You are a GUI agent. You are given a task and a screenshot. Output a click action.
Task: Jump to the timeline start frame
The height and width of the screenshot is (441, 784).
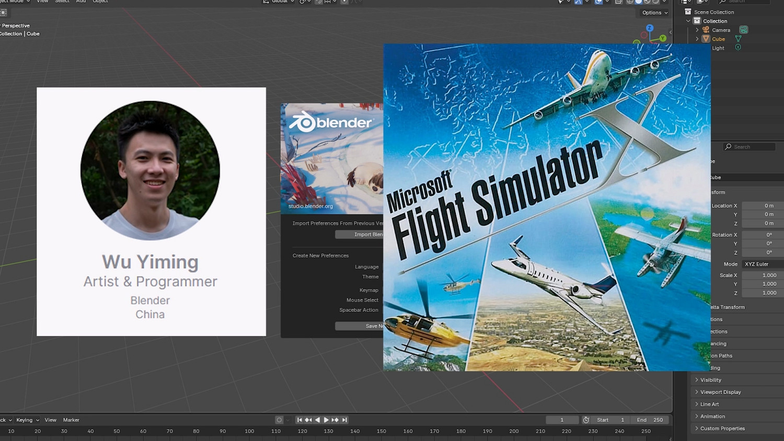[299, 420]
